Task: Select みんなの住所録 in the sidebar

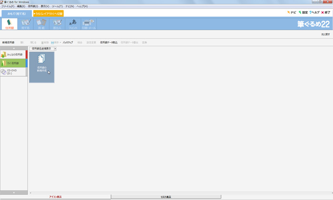Action: (x=13, y=55)
